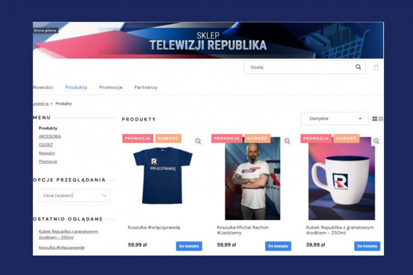
Task: Switch to grid view layout icon
Action: (375, 119)
